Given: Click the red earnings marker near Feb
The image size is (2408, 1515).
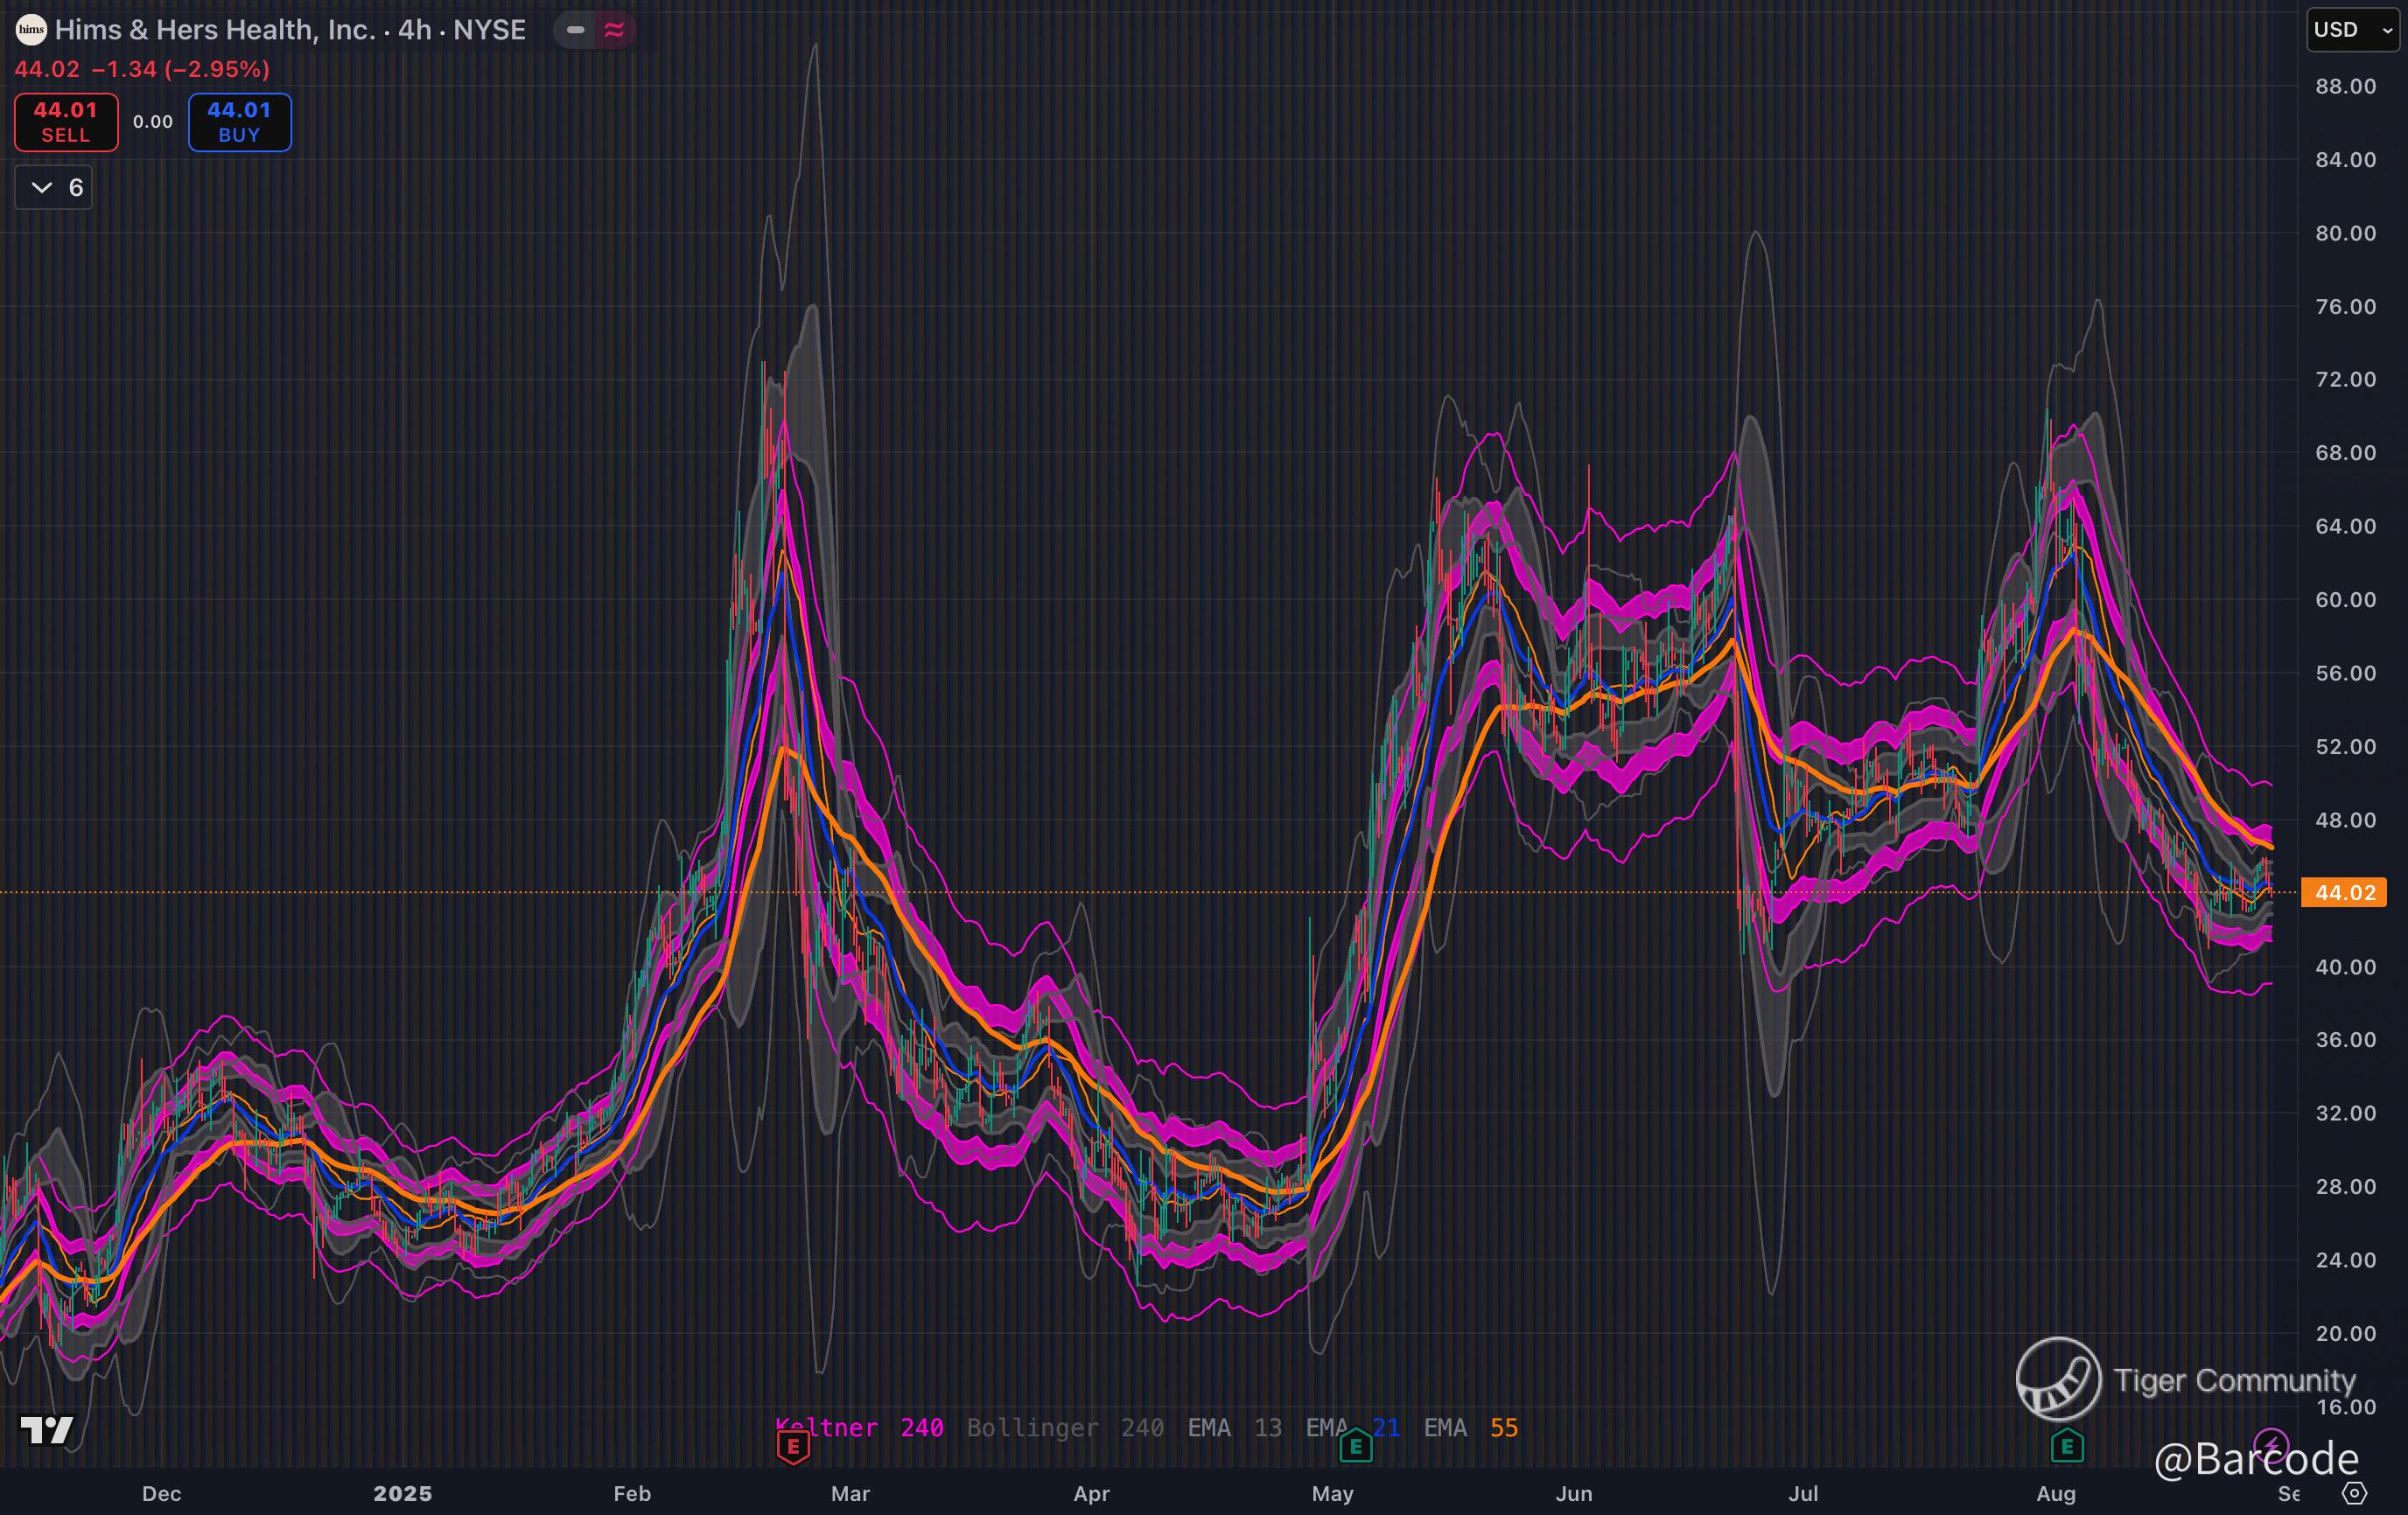Looking at the screenshot, I should [x=793, y=1446].
